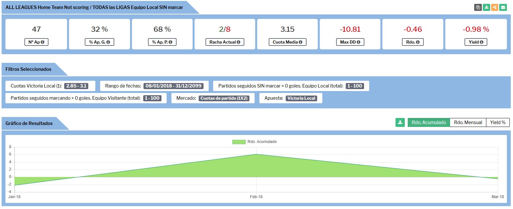Click the % Ap. G. label button
Viewport: 513px width, 209px height.
[100, 42]
